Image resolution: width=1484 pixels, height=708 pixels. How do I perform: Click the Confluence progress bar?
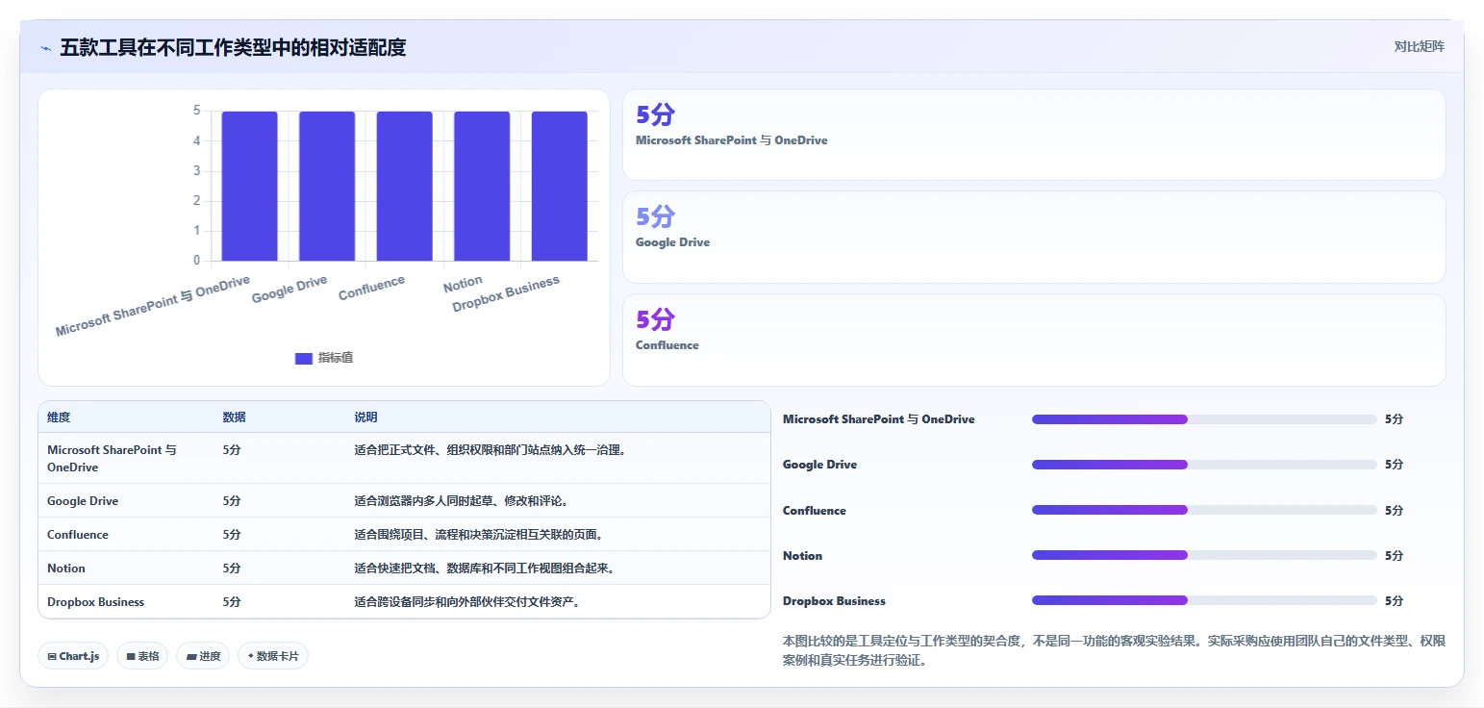point(1204,510)
